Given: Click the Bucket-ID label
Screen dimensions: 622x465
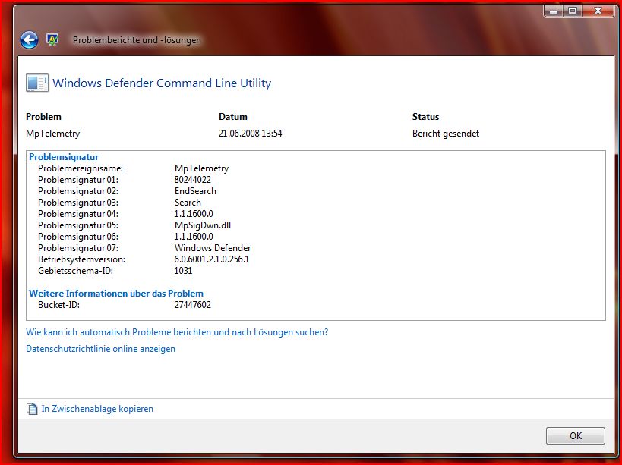Looking at the screenshot, I should pos(58,305).
